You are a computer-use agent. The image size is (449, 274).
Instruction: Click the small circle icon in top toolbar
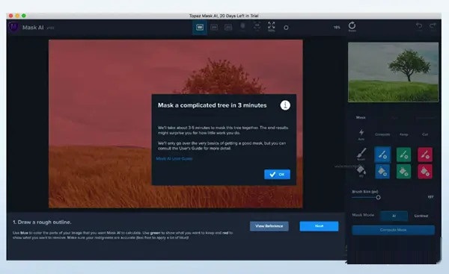[286, 28]
